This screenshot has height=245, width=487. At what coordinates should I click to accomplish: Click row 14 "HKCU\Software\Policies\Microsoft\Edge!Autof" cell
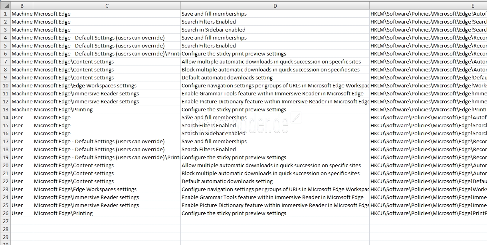[428, 117]
